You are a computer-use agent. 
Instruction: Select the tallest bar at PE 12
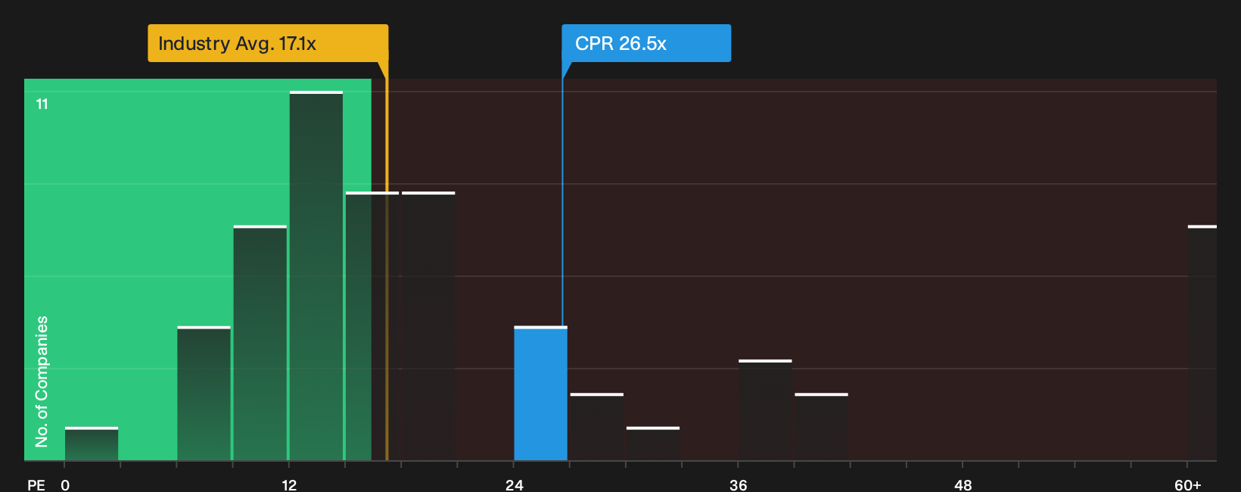tap(316, 276)
